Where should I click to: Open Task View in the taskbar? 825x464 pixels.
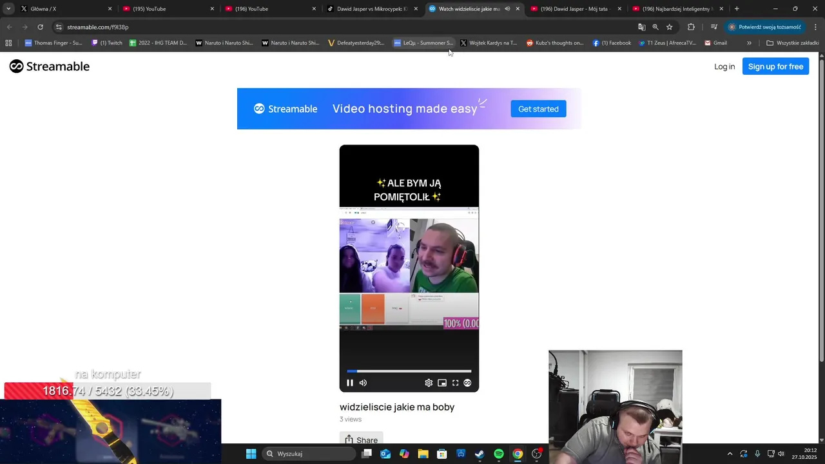(367, 454)
